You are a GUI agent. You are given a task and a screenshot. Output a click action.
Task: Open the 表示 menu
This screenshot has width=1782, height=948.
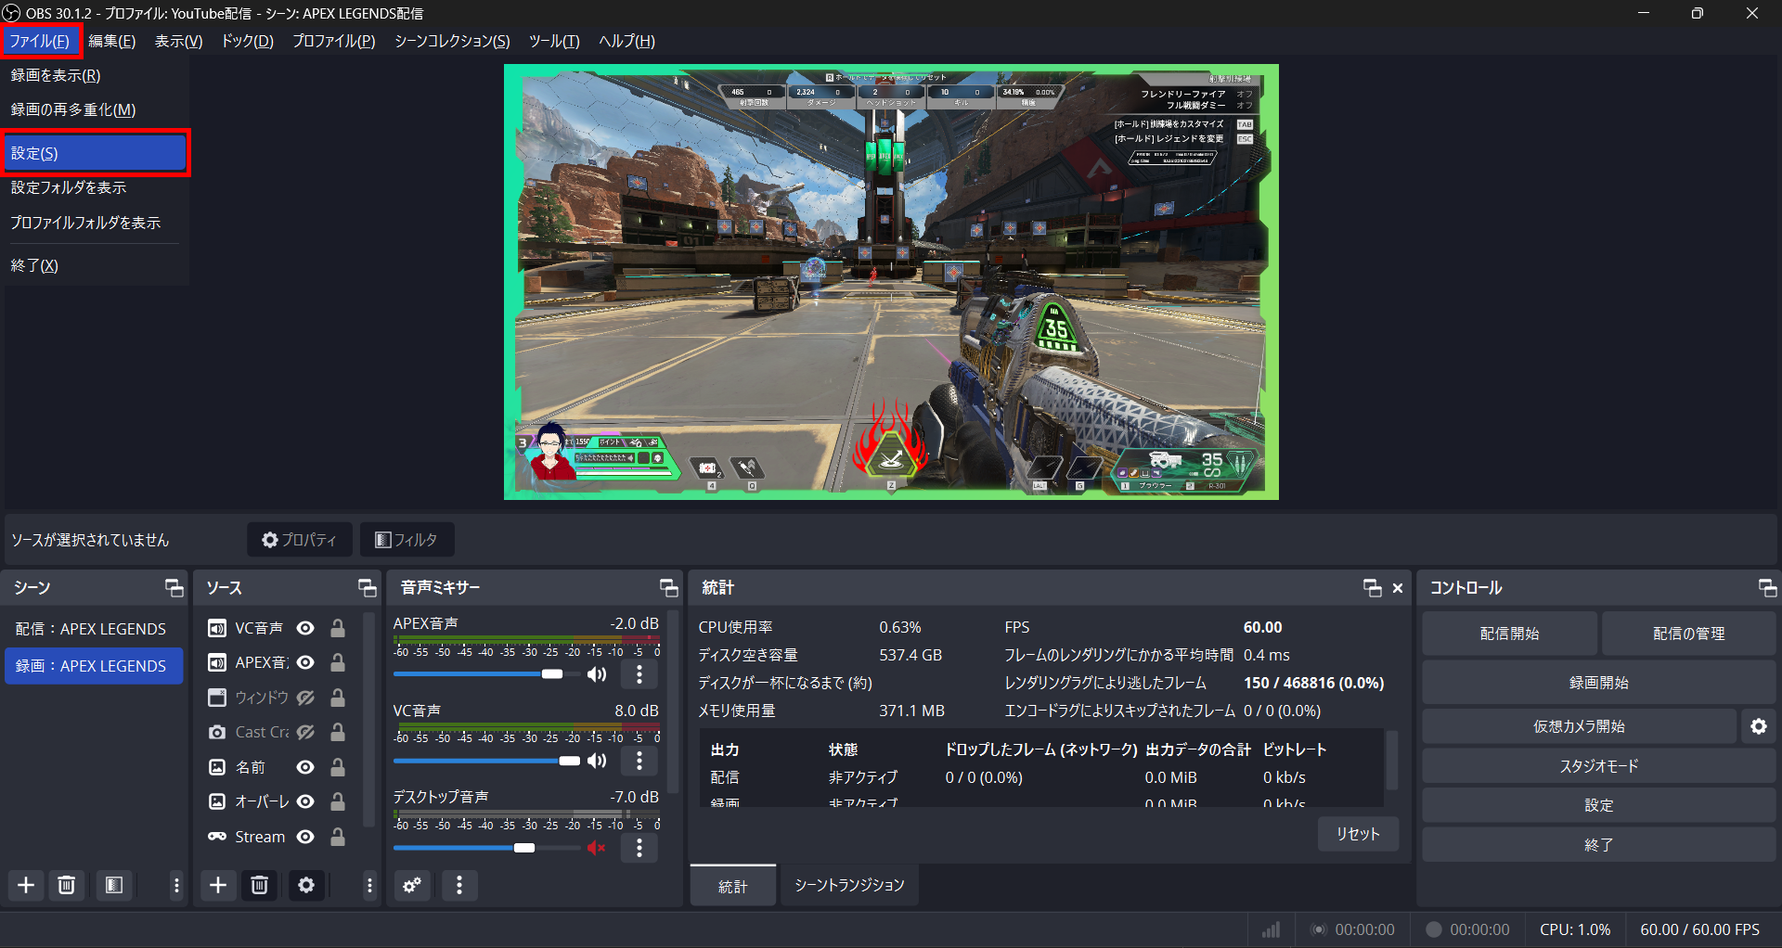178,41
